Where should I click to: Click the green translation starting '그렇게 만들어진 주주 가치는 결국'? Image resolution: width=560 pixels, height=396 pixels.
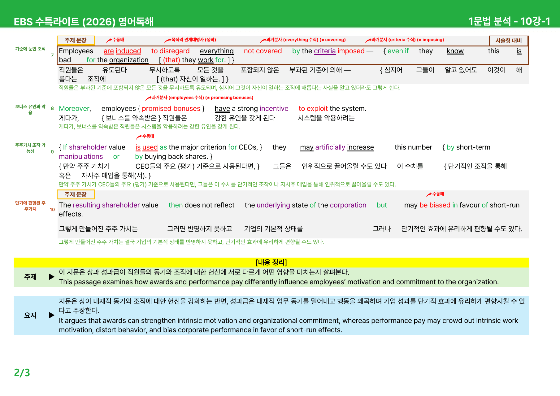point(192,242)
